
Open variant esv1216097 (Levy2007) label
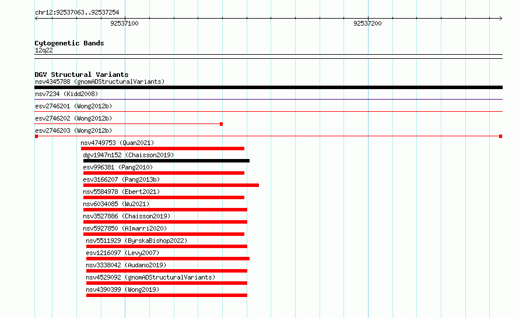click(x=122, y=253)
